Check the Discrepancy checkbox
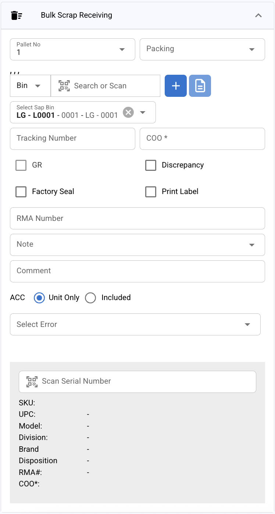The width and height of the screenshot is (275, 514). [151, 165]
